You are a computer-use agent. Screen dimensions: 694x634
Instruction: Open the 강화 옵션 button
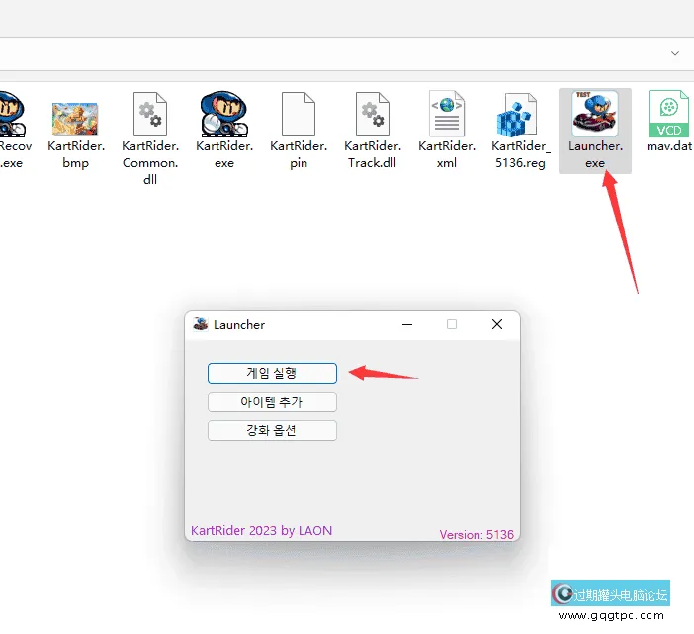(x=272, y=431)
